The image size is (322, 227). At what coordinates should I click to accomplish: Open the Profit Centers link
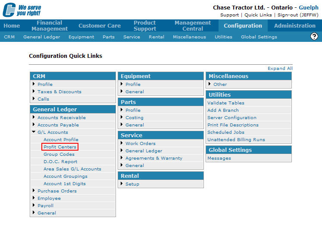pos(60,147)
